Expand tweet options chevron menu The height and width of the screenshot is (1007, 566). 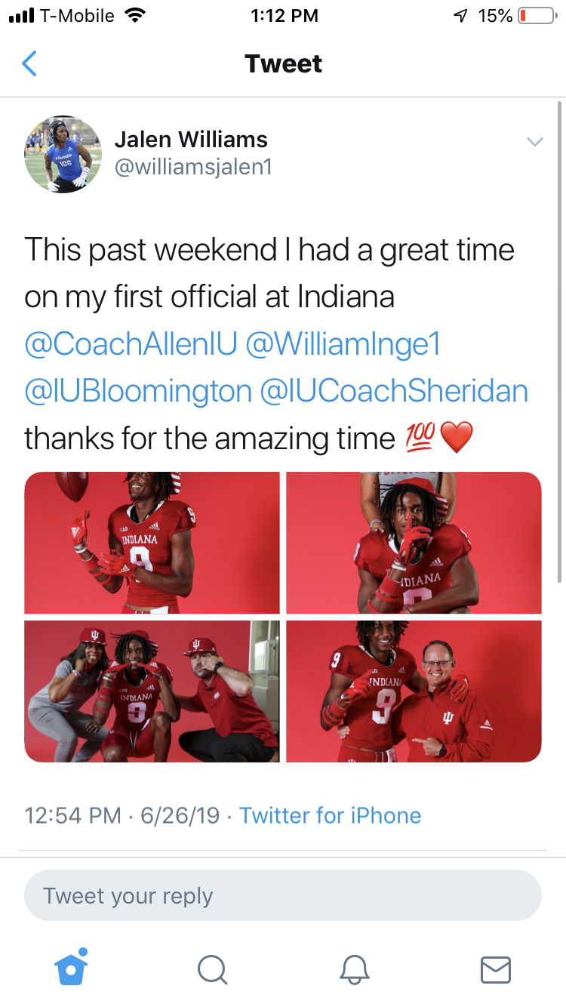tap(534, 142)
